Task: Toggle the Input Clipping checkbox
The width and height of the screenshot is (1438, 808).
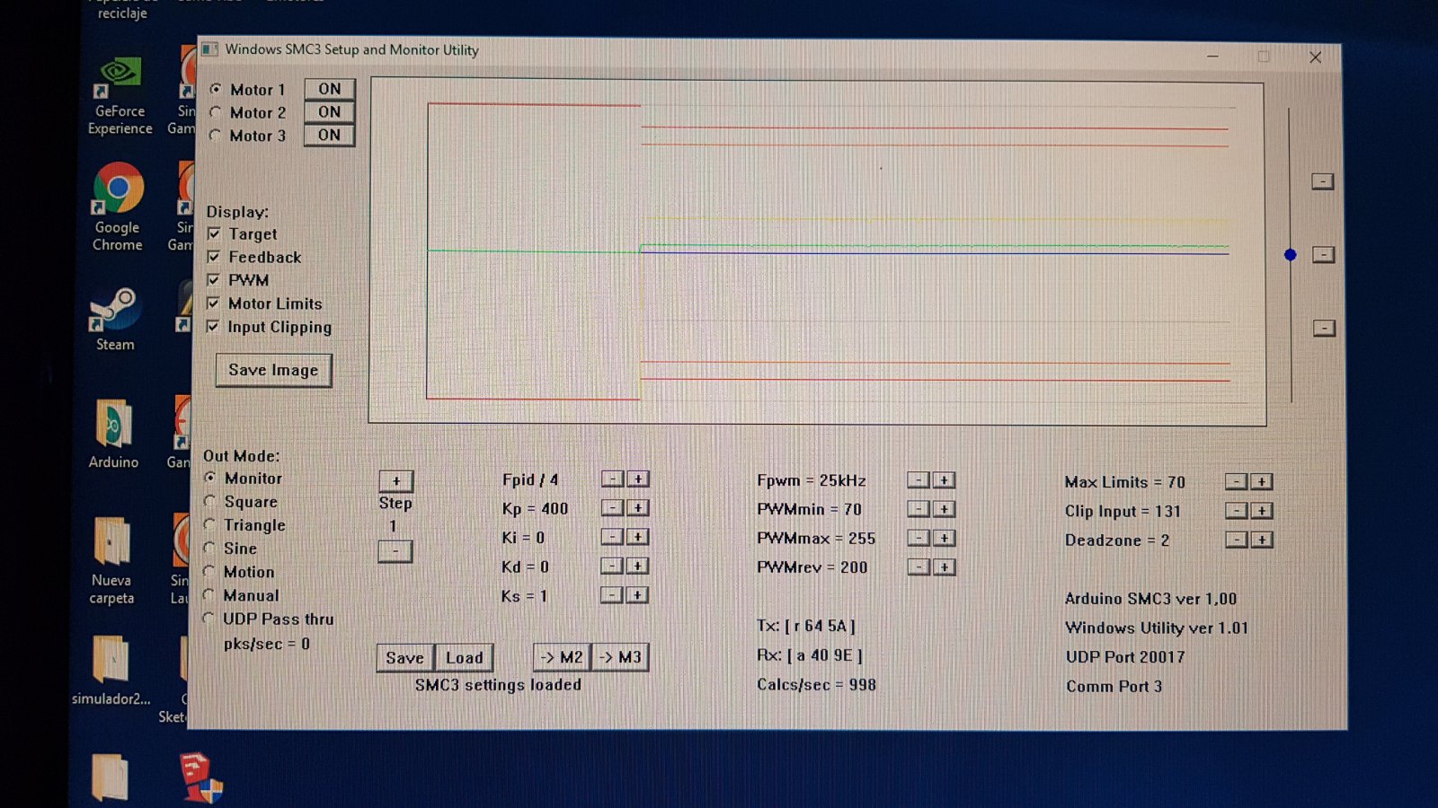Action: pos(213,327)
